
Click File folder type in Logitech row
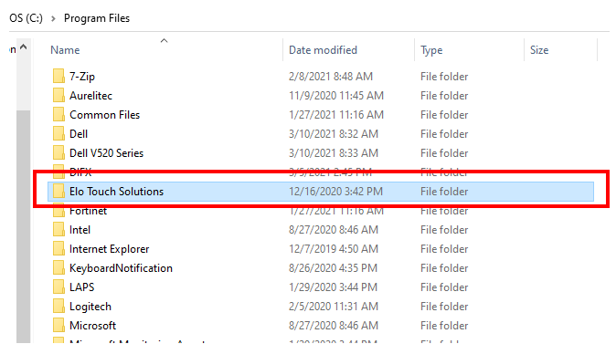point(444,307)
